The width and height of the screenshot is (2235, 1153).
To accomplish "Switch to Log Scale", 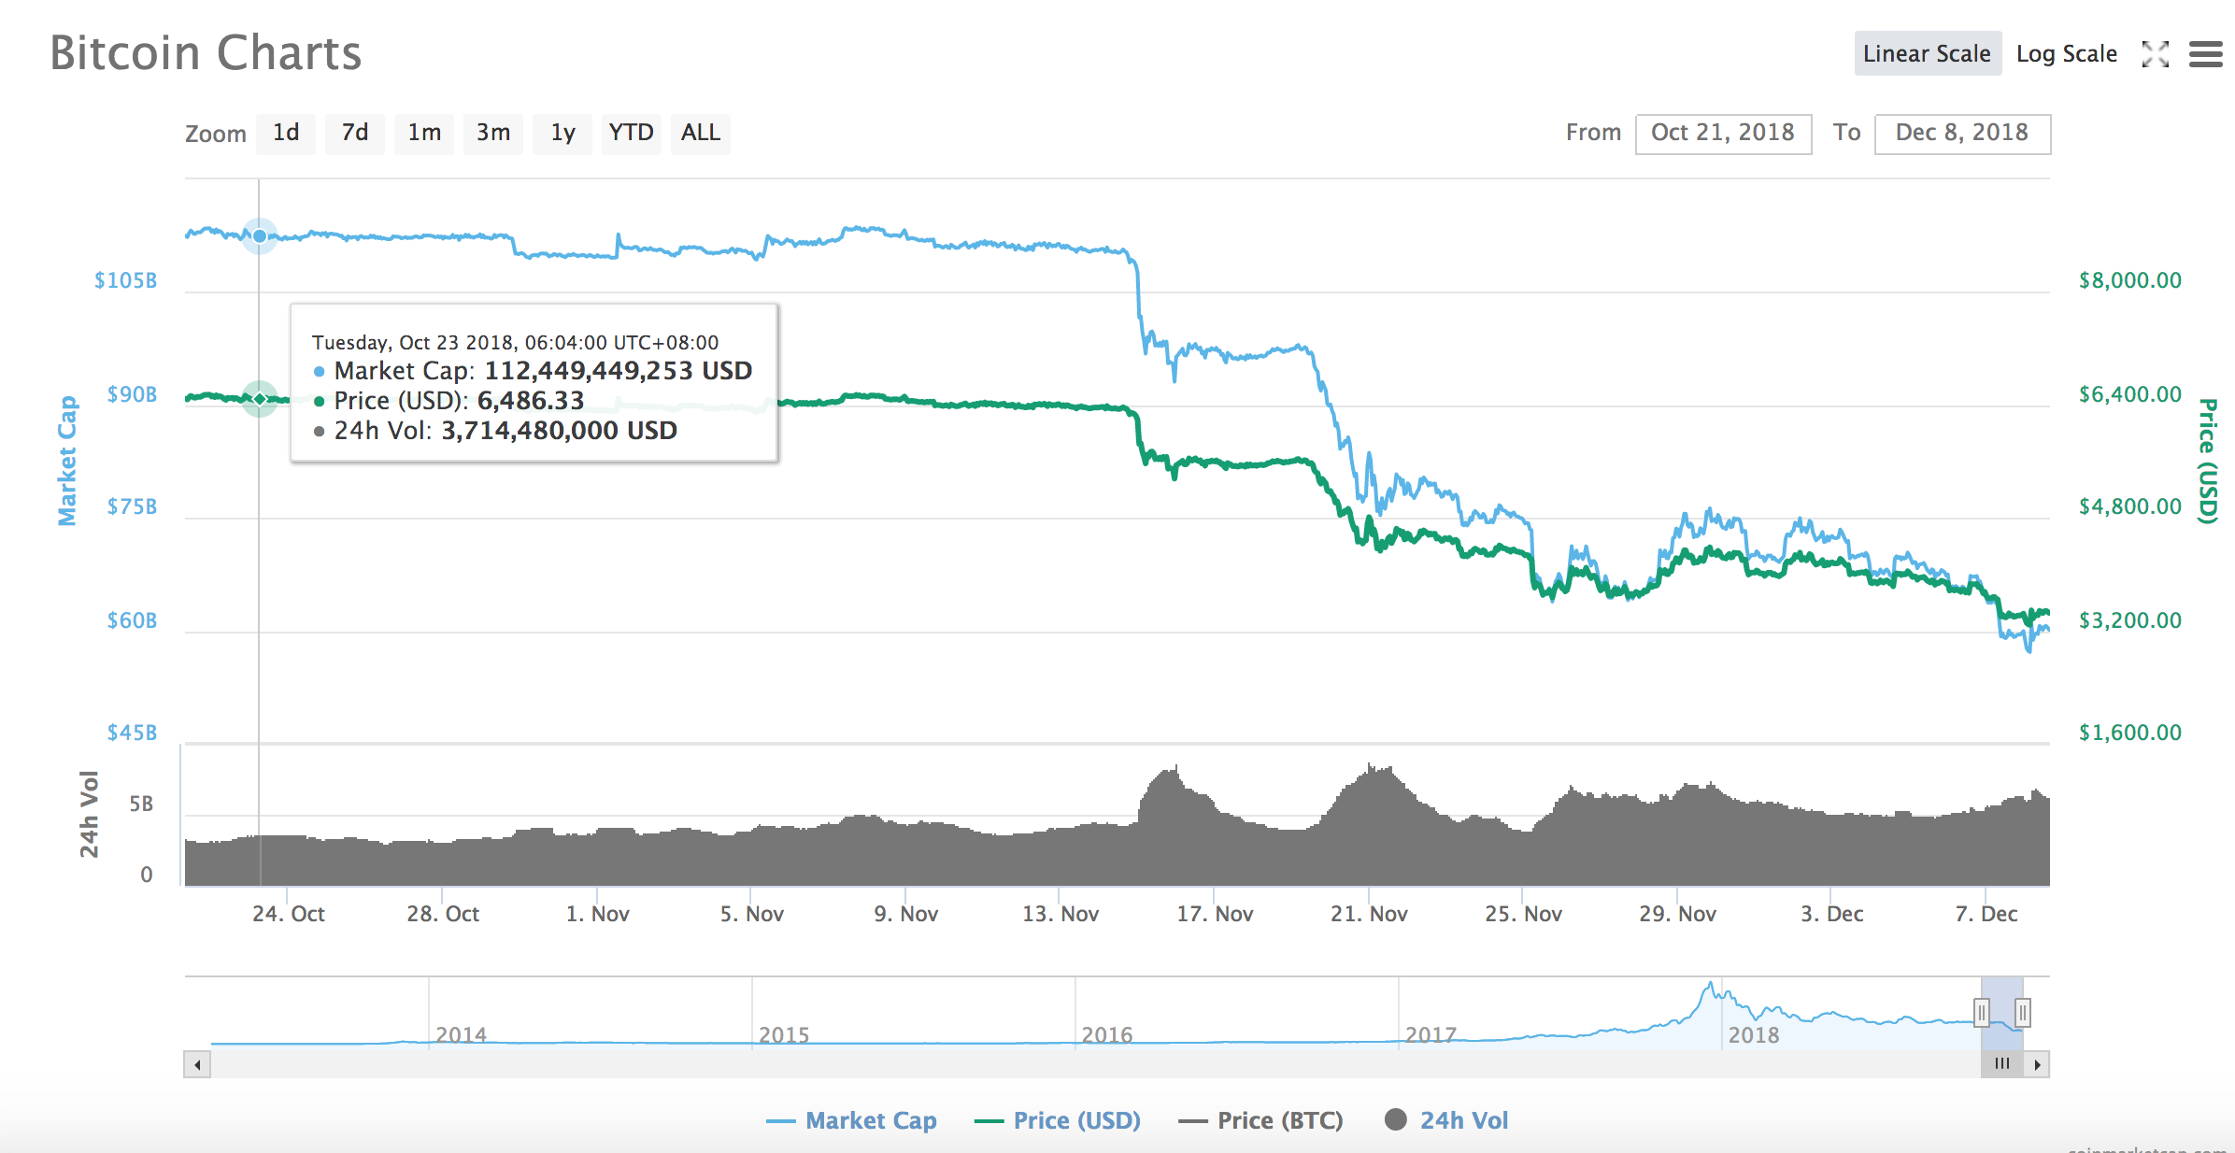I will point(2067,53).
